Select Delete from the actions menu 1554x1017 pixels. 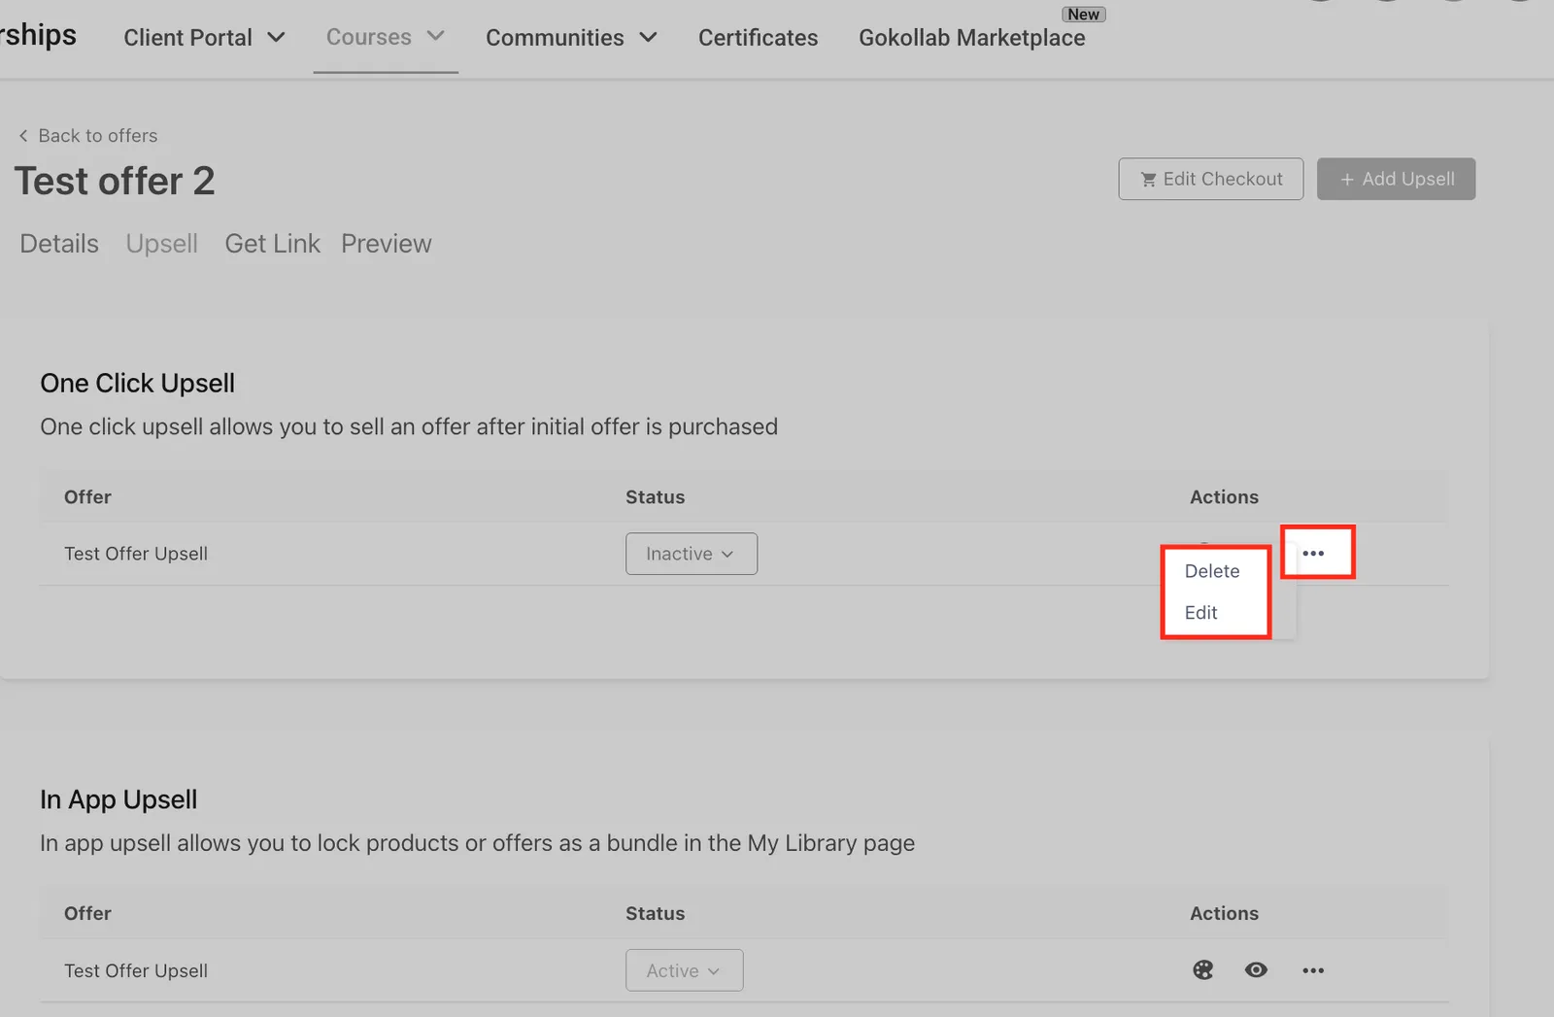pyautogui.click(x=1212, y=571)
